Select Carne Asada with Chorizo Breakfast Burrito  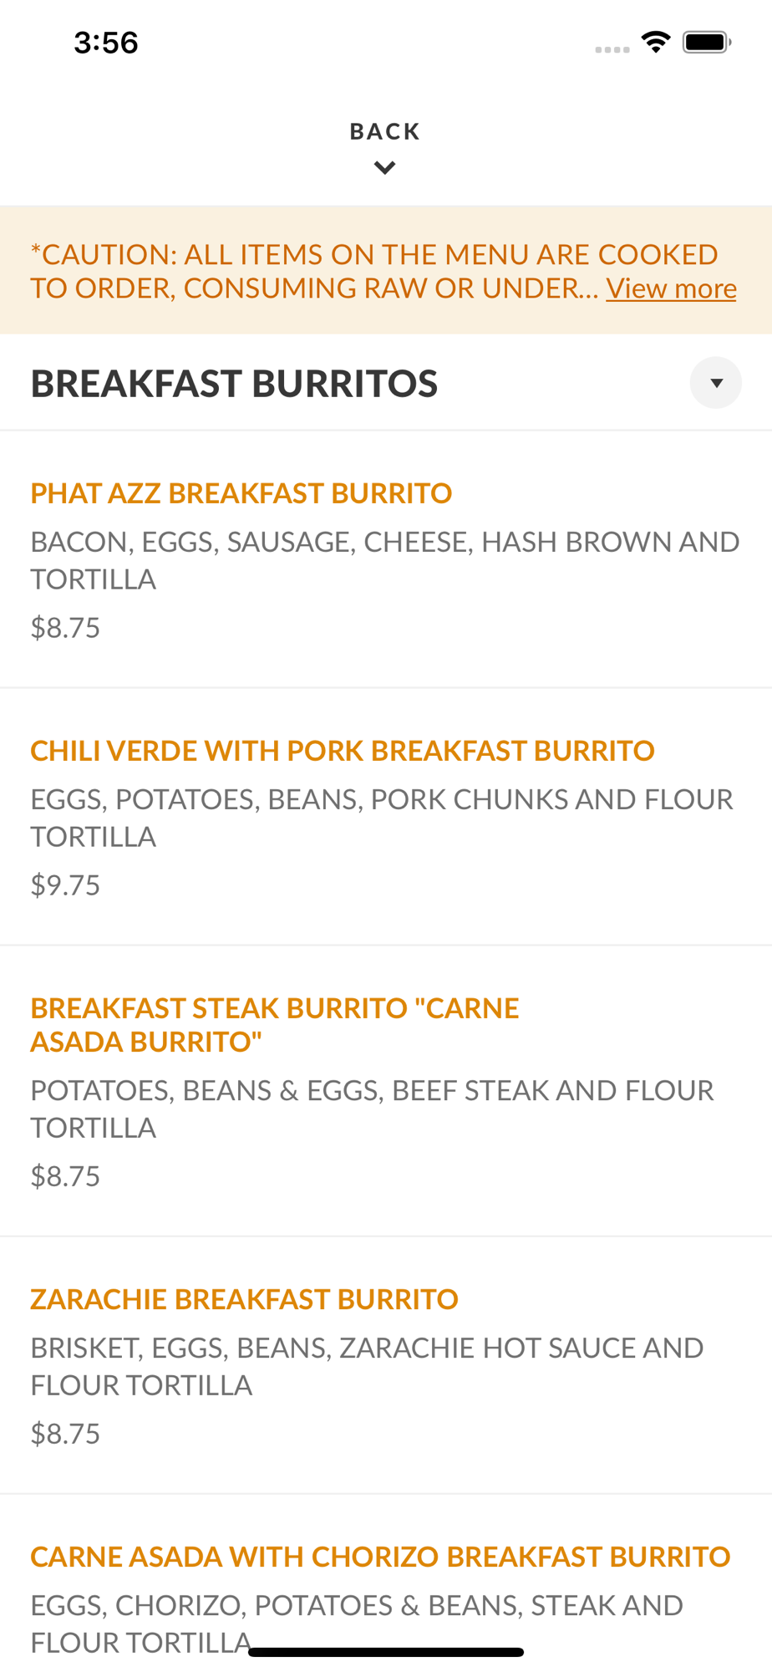click(380, 1557)
